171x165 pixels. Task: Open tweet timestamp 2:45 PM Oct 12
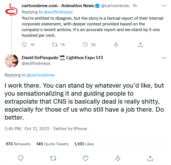tap(27, 129)
